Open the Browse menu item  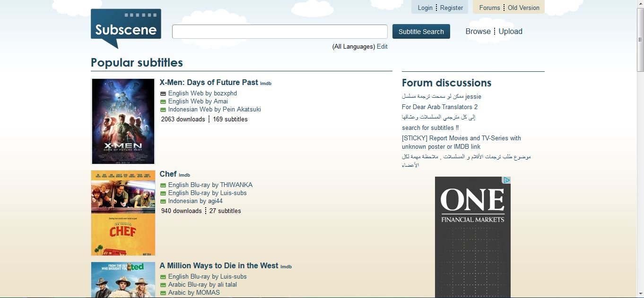pyautogui.click(x=478, y=32)
